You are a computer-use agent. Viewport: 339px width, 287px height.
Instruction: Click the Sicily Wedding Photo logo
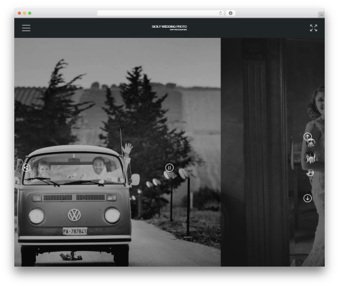click(x=169, y=28)
